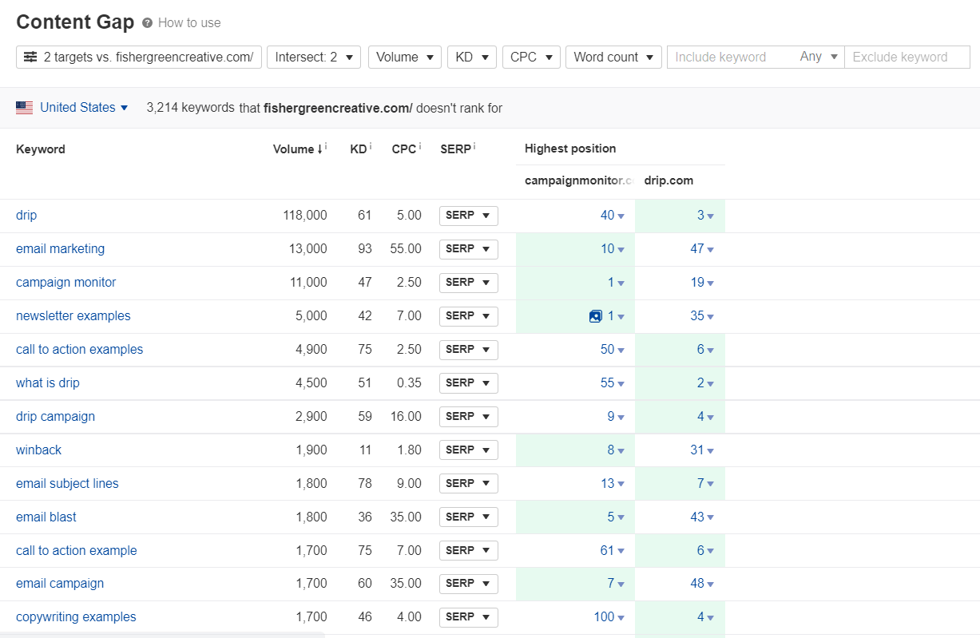This screenshot has height=638, width=980.
Task: Open the drip keyword link
Action: coord(26,216)
